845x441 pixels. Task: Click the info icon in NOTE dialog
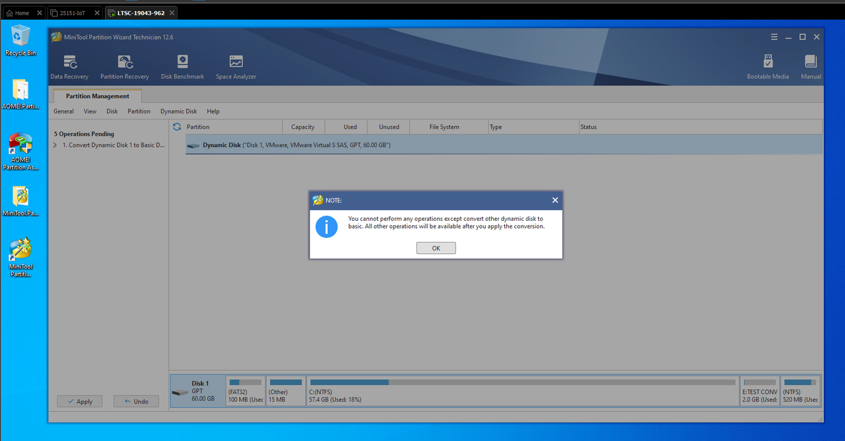(326, 226)
